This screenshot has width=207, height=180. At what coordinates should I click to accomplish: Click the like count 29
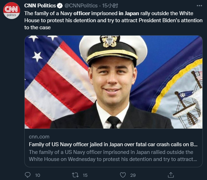click(x=133, y=175)
